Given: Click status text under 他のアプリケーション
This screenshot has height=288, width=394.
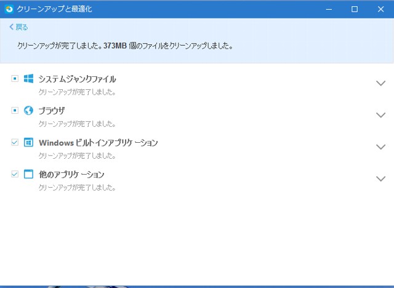Looking at the screenshot, I should (77, 188).
